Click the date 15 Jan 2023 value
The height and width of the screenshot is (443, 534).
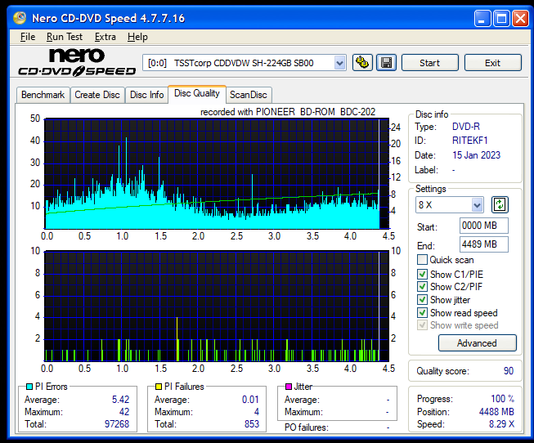coord(476,155)
